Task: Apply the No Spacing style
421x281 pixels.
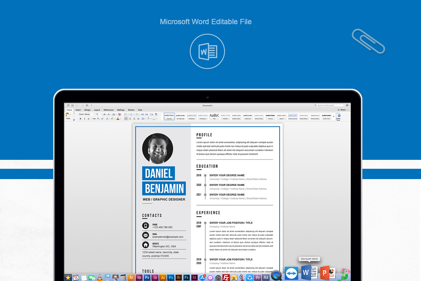Action: pyautogui.click(x=180, y=116)
